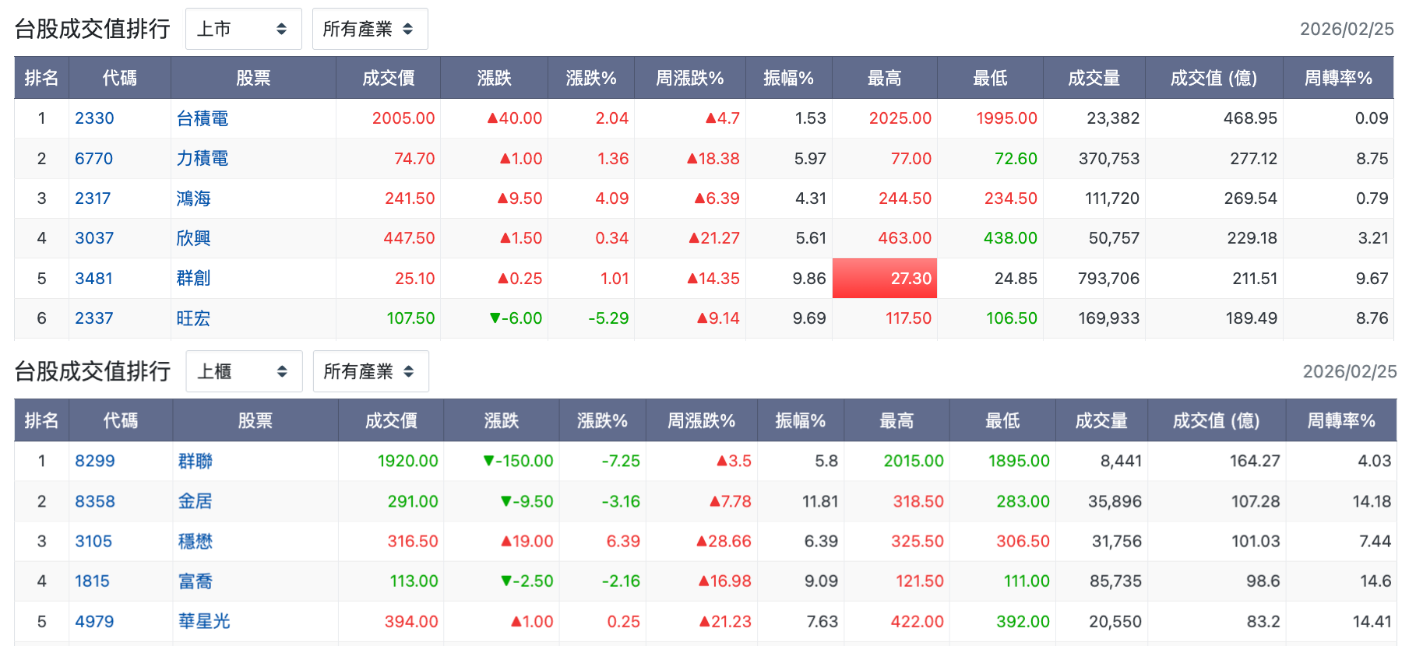Screen dimensions: 1416x646
Task: Open stock code link 3481
Action: point(93,279)
